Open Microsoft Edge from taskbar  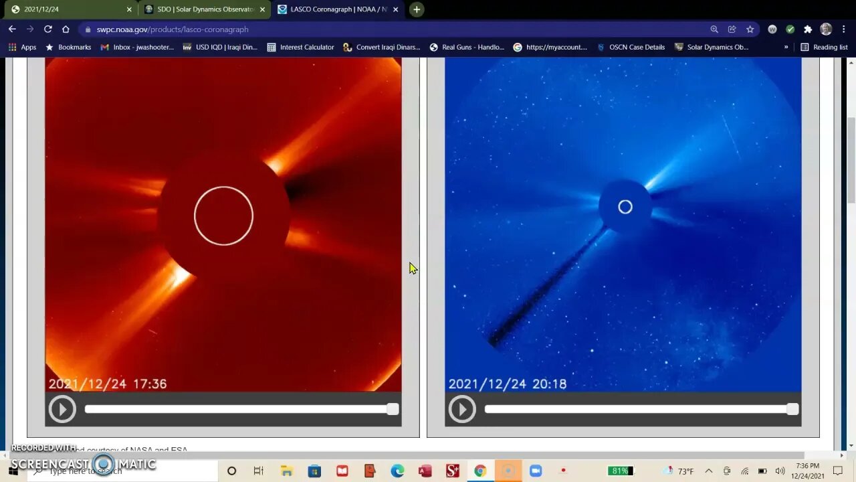pos(397,471)
